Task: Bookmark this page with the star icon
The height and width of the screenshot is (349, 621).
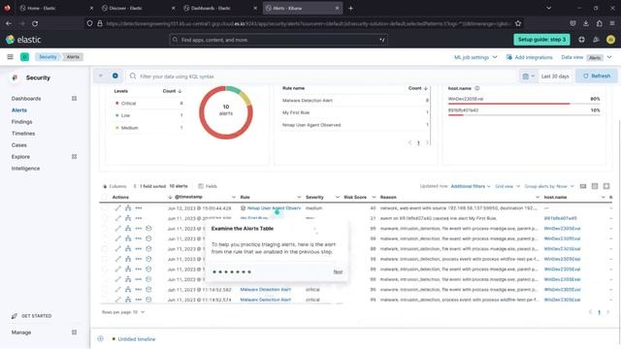Action: pyautogui.click(x=518, y=23)
